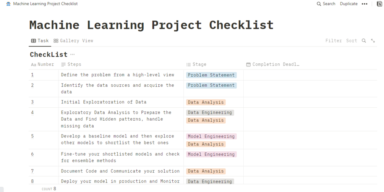Click the magnifier search icon in table toolbar
The image size is (384, 192).
364,41
